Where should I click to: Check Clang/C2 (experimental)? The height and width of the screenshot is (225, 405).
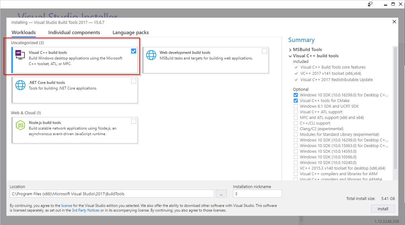(296, 129)
